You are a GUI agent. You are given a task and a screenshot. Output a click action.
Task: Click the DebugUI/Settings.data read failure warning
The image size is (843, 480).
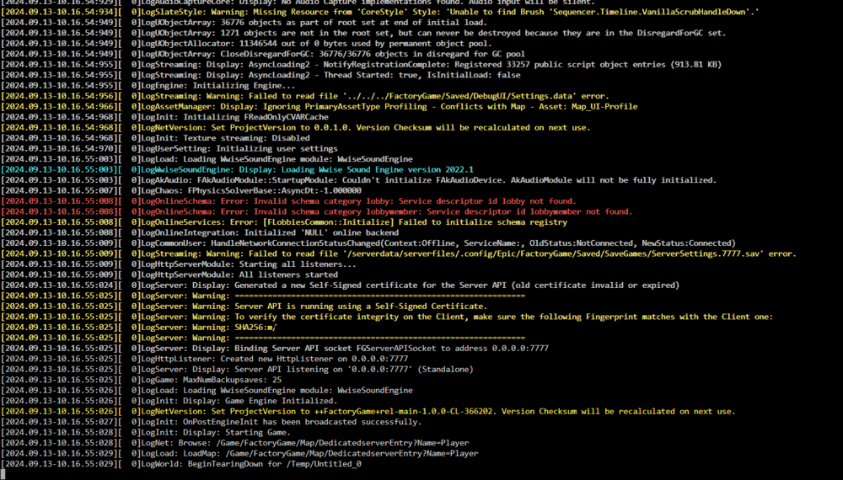[305, 95]
